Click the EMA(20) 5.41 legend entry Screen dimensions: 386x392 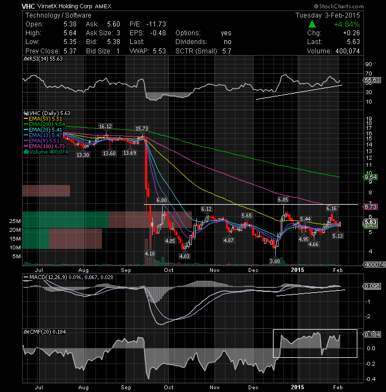pos(43,130)
